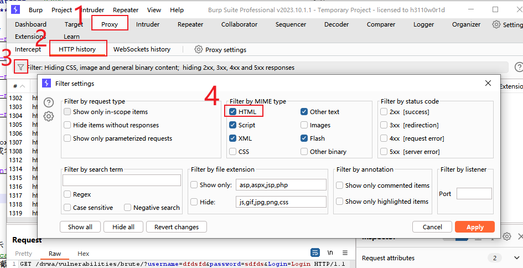Check 2xx [success] status filter
523x268 pixels.
tap(384, 112)
